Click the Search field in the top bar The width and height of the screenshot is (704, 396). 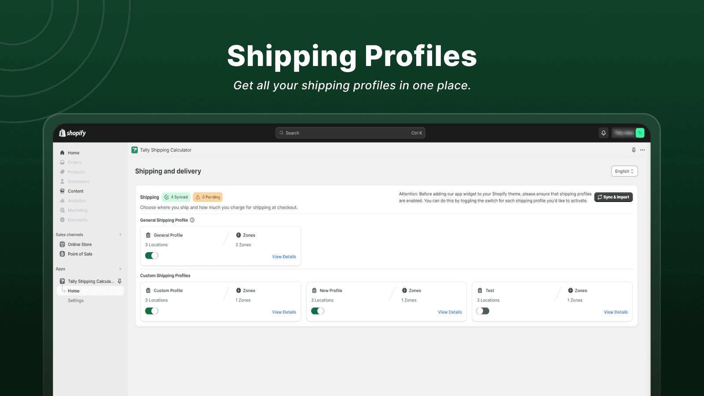coord(350,132)
